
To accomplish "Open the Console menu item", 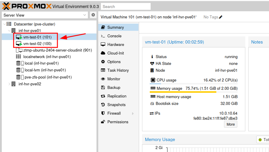I will click(114, 36).
